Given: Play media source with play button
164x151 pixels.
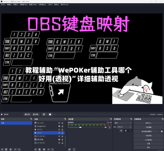Looking at the screenshot, I should coord(2,115).
